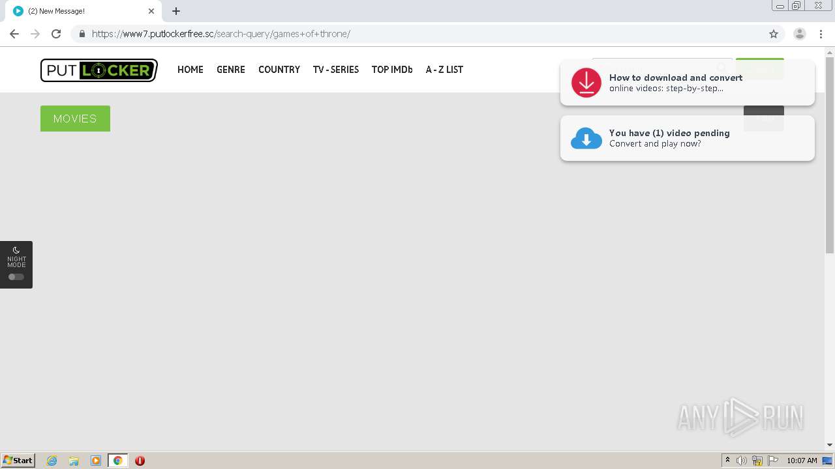The width and height of the screenshot is (835, 469).
Task: Close the '(2) New Message!' tab
Action: [151, 11]
